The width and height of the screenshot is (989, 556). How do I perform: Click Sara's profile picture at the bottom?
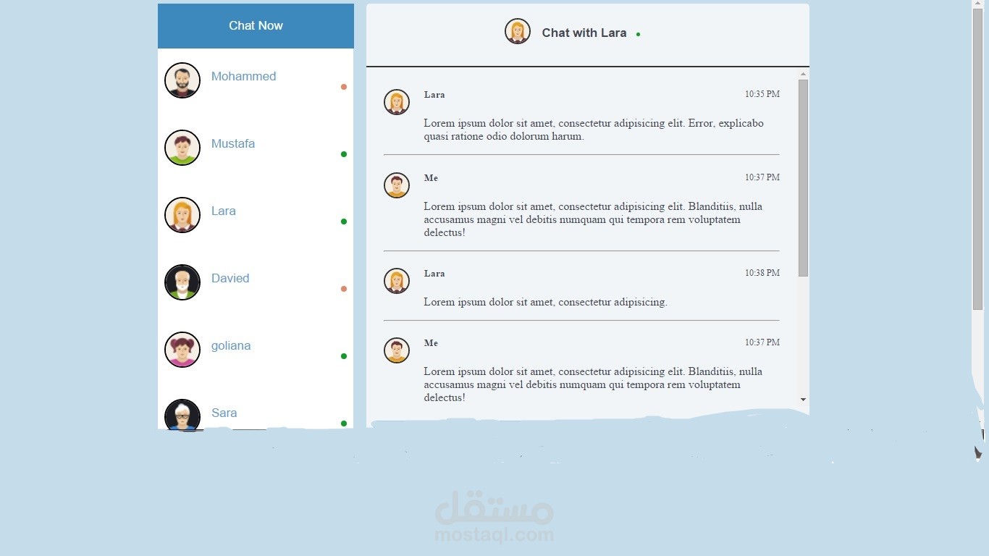182,416
